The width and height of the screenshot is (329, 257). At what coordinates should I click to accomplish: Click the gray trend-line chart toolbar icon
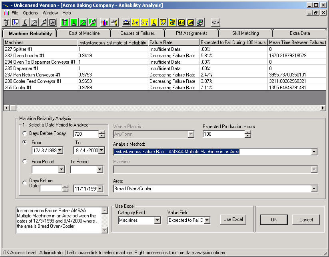click(34, 22)
